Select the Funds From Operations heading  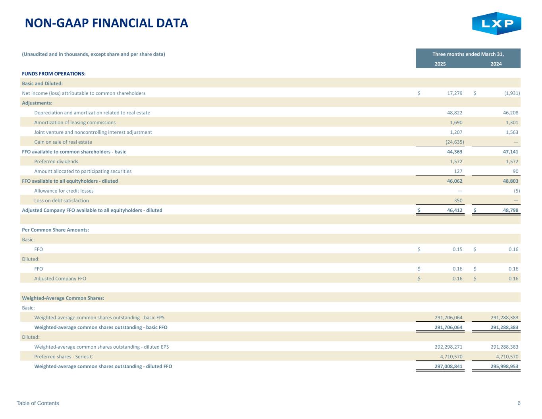(54, 73)
